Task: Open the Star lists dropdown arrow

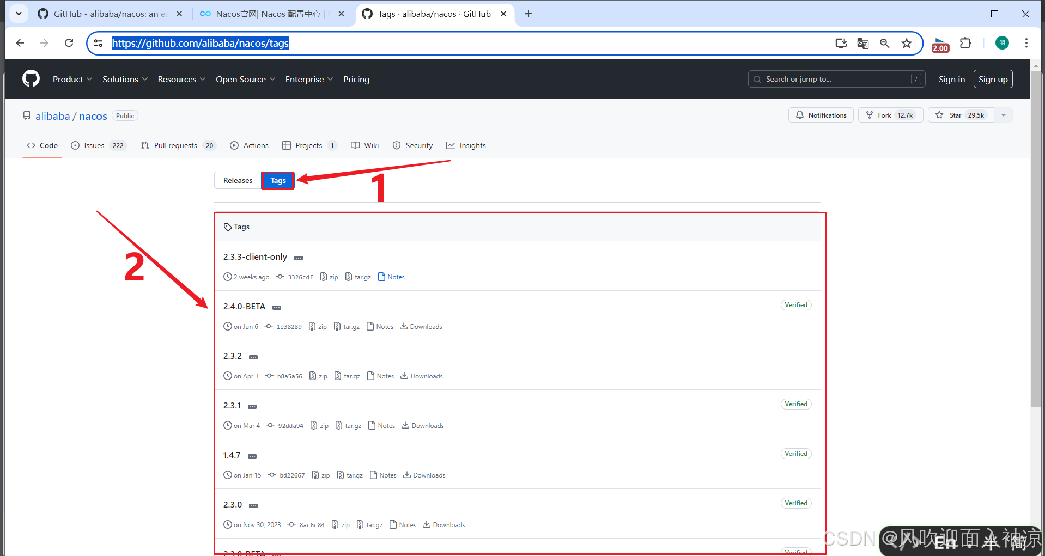Action: click(x=1004, y=115)
